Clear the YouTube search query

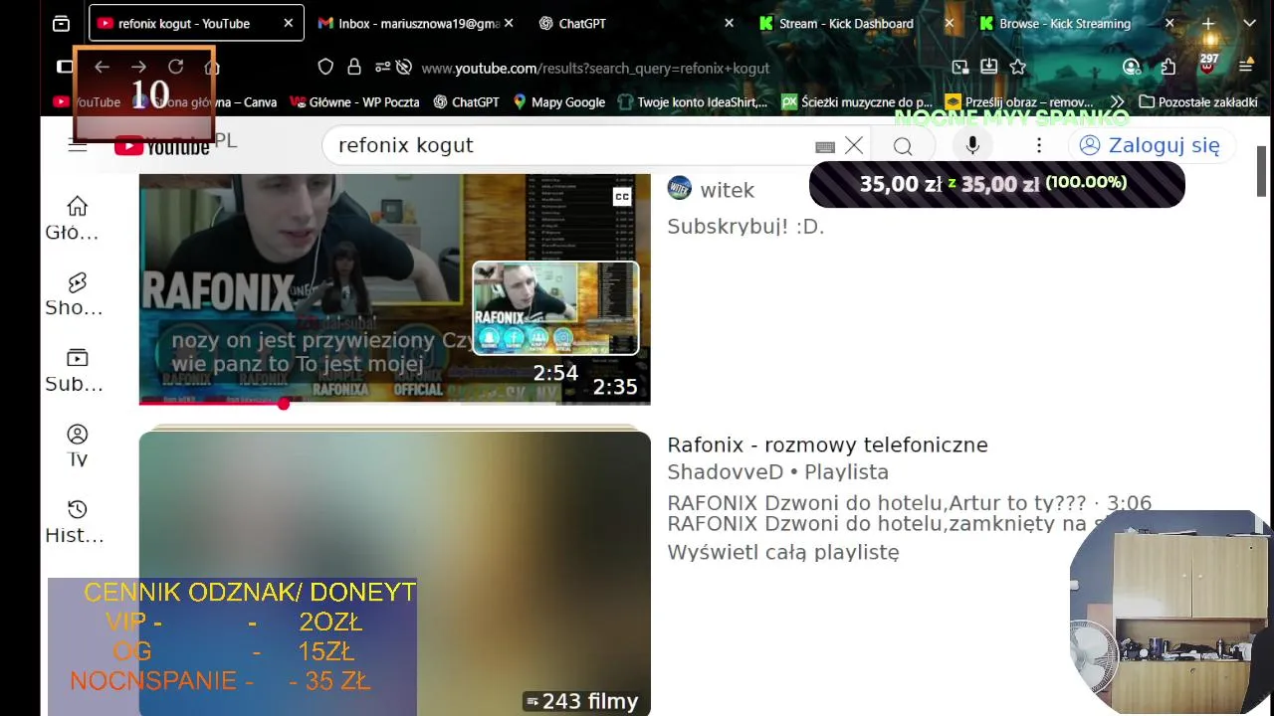pyautogui.click(x=854, y=145)
